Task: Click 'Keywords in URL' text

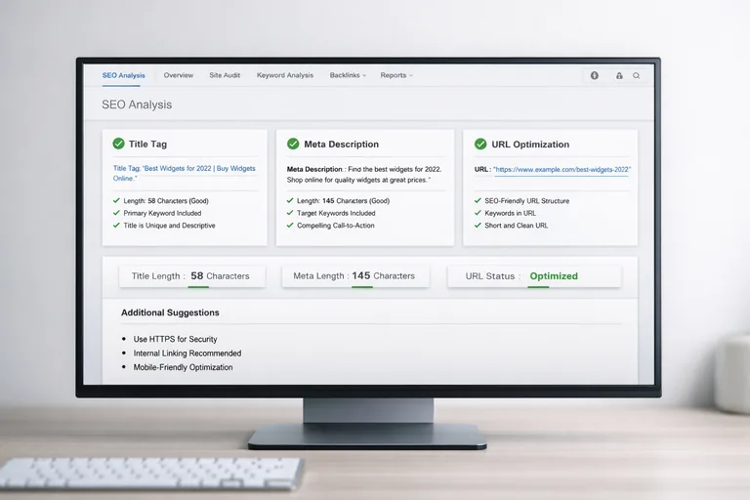Action: [x=511, y=213]
